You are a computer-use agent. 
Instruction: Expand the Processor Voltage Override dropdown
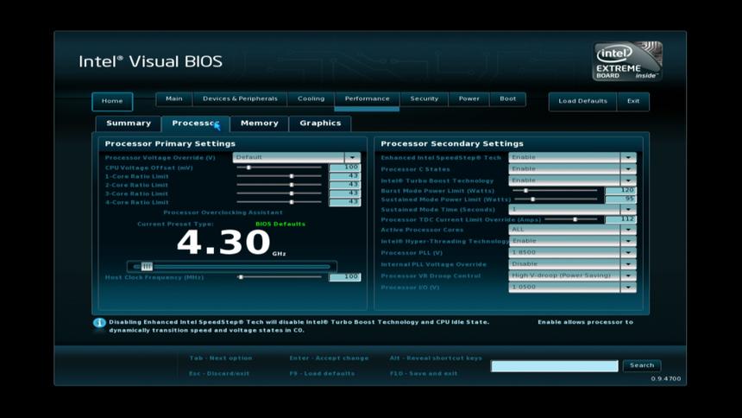coord(352,157)
